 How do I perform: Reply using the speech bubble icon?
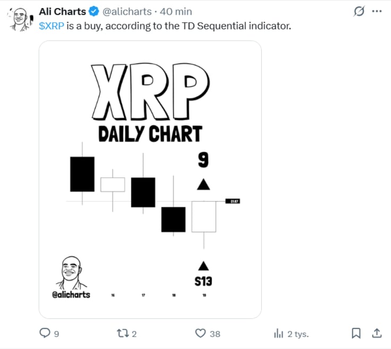pos(45,333)
